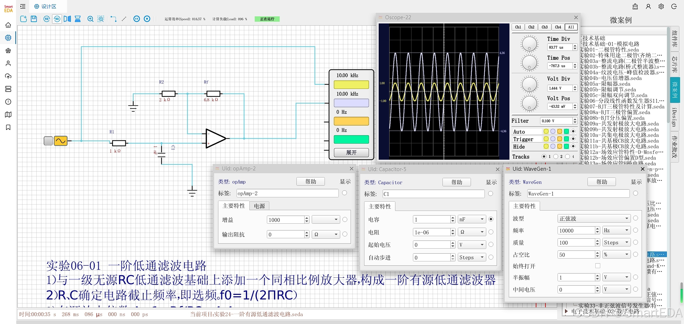
Task: Click the green 正在运行 status button
Action: (267, 19)
